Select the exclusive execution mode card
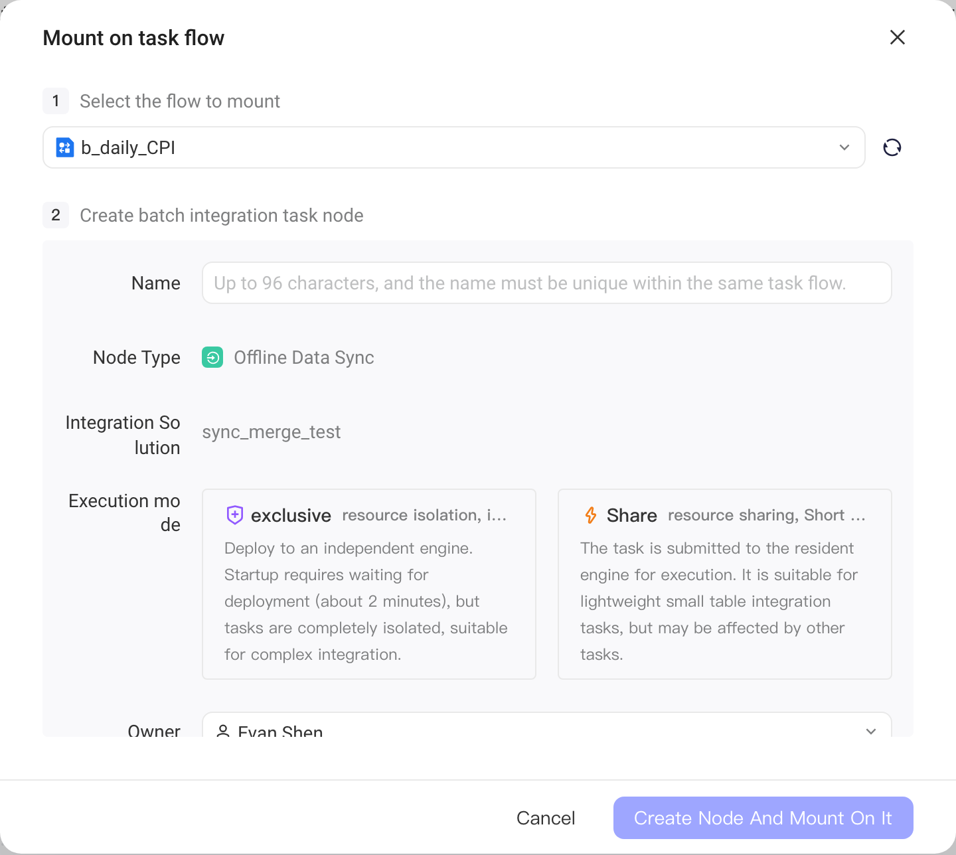This screenshot has width=956, height=855. point(369,584)
